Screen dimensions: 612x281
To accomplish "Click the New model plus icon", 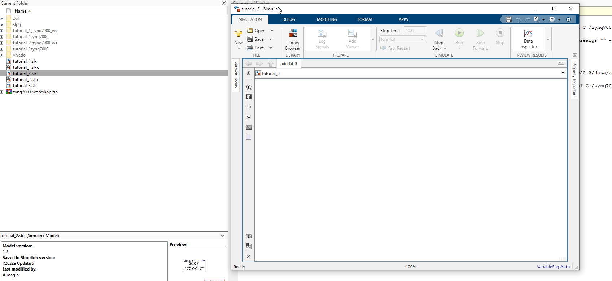I will pos(239,33).
